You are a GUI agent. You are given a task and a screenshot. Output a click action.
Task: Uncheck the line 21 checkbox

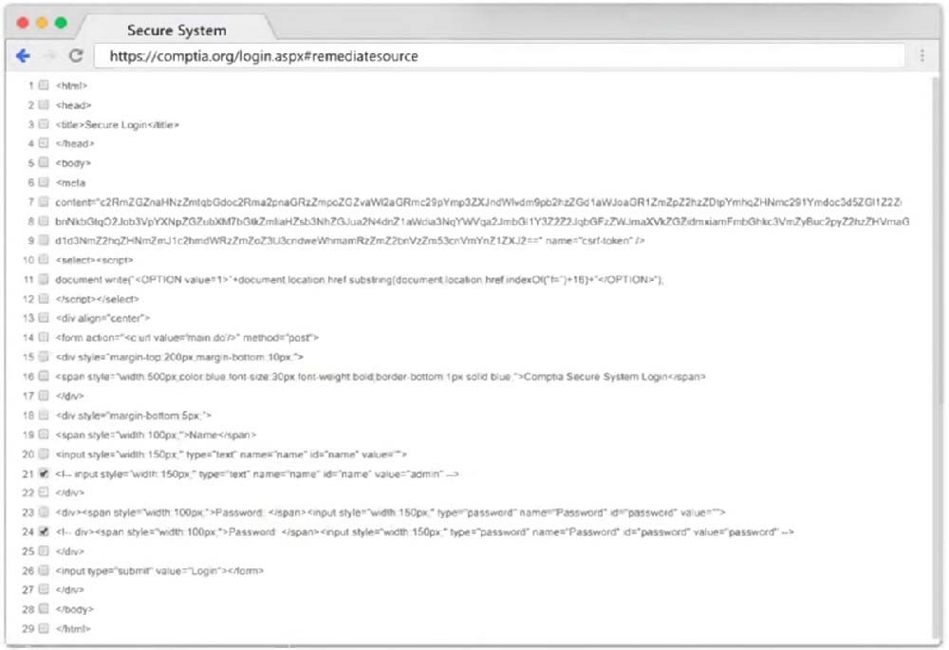coord(43,474)
